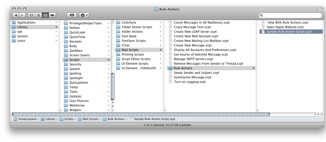The width and height of the screenshot is (326, 142).
Task: Open the Python folder
Action: tap(74, 28)
